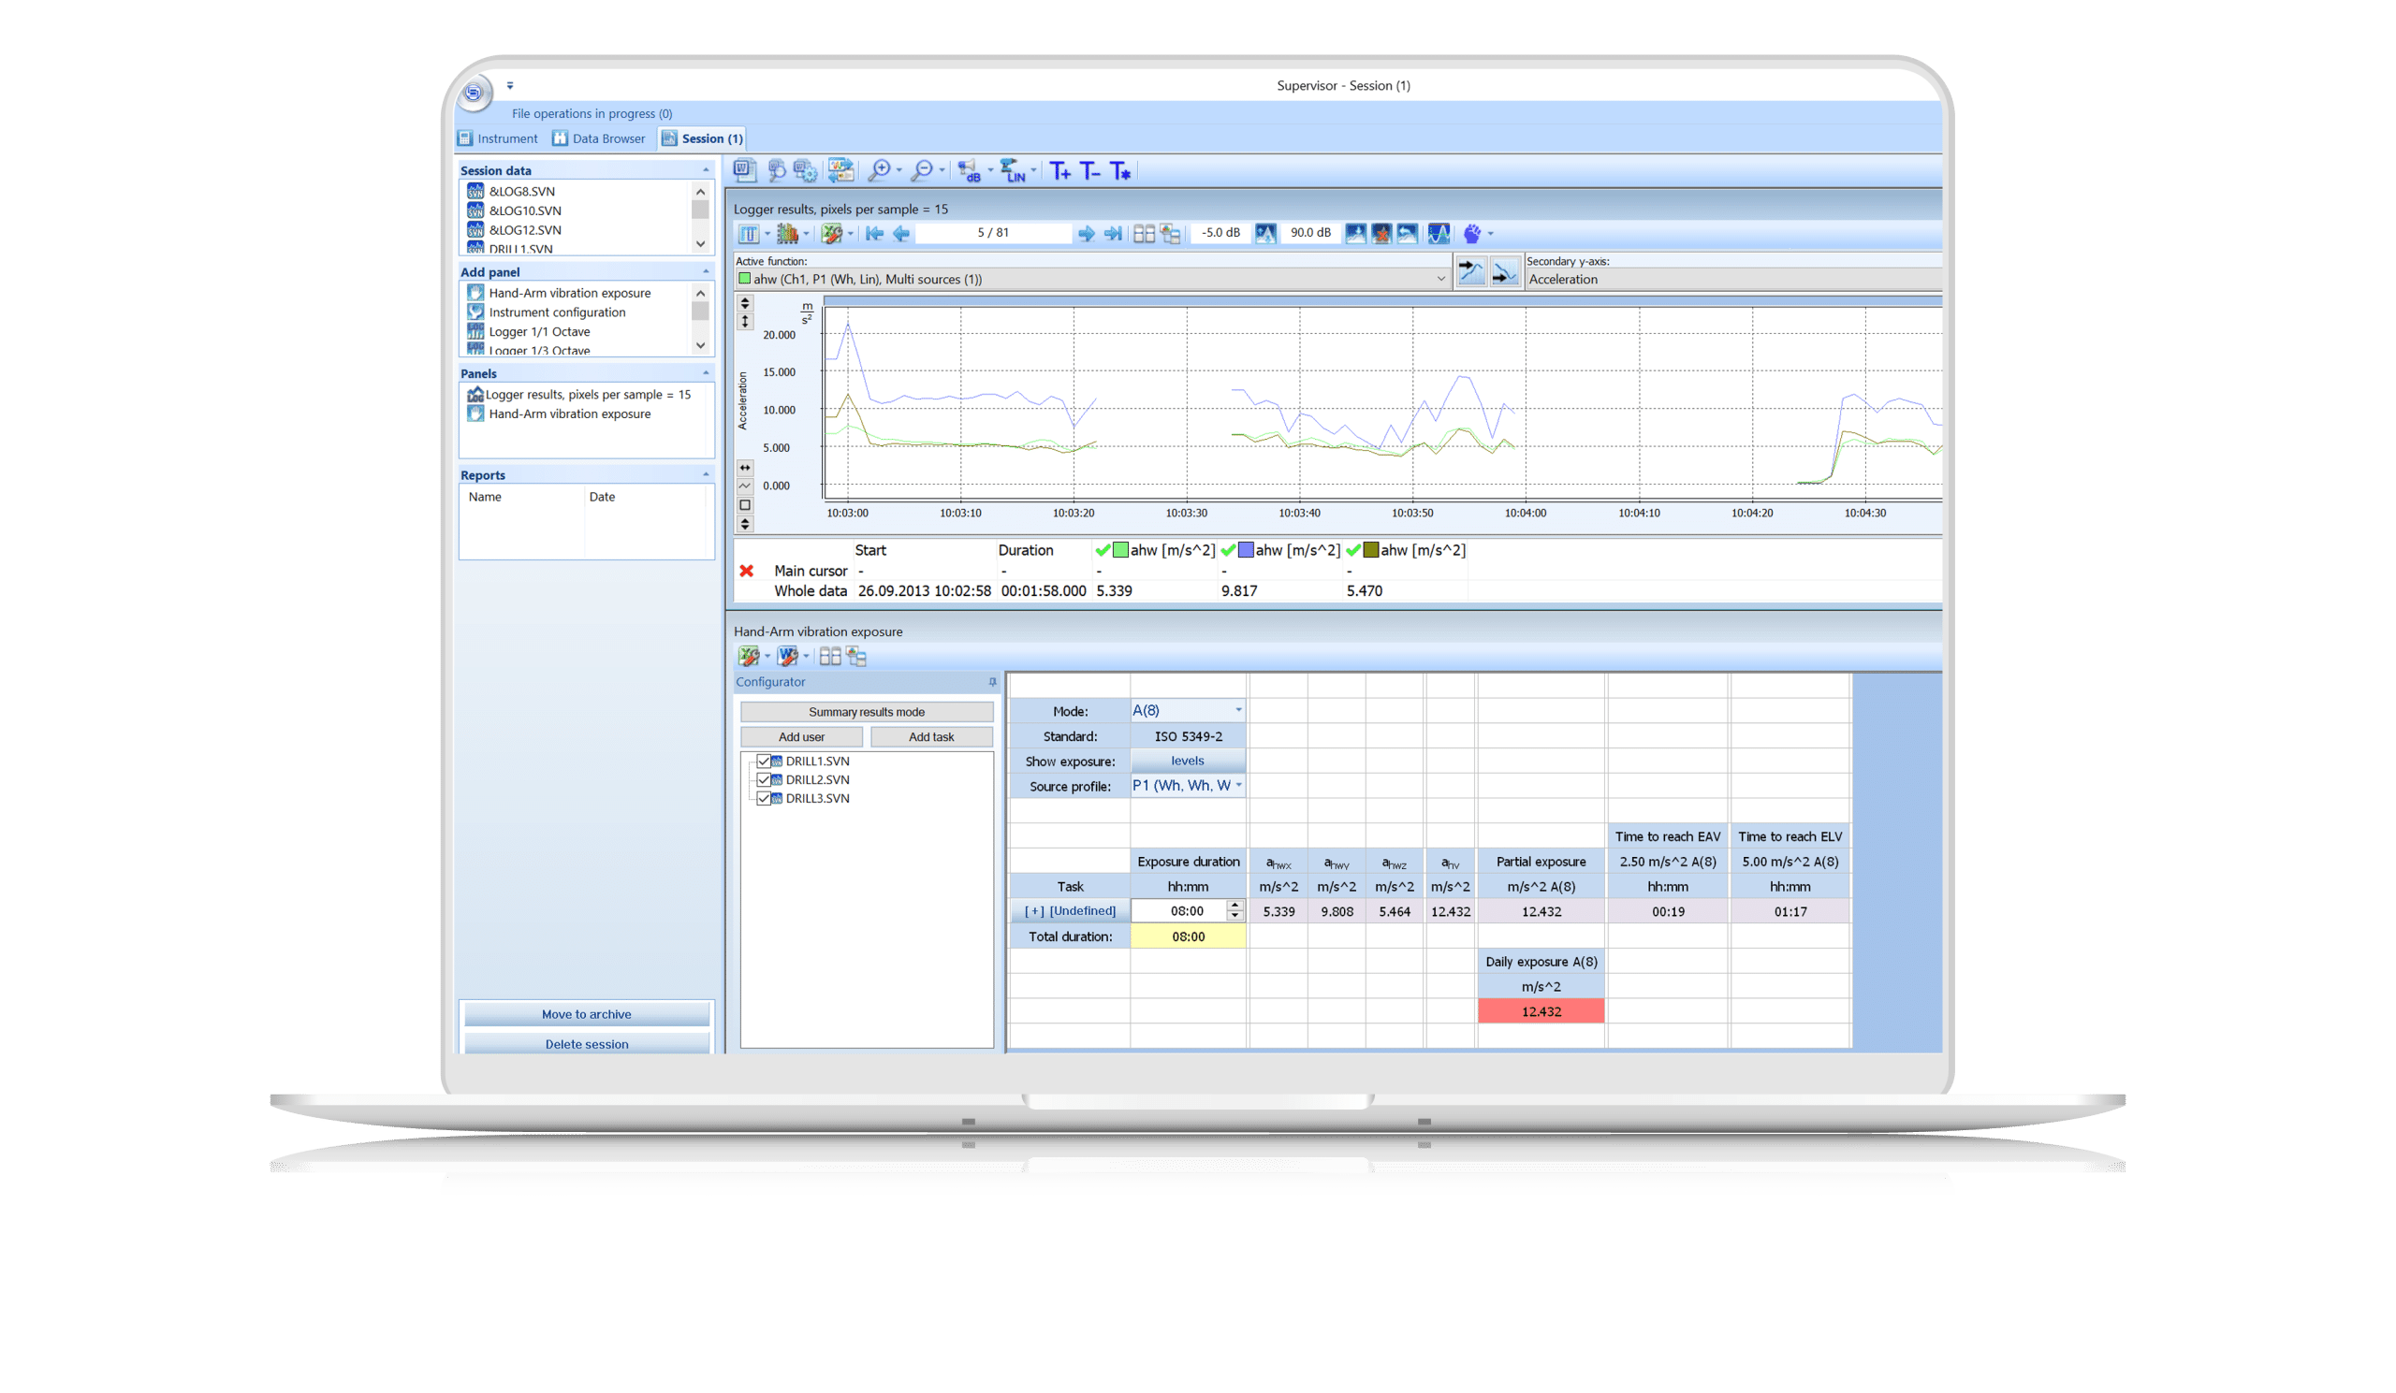Viewport: 2396px width, 1393px height.
Task: Click the zoom out magnifier icon
Action: tap(921, 171)
